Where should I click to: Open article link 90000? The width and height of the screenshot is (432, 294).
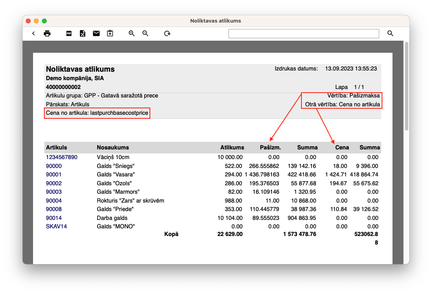[x=54, y=166]
